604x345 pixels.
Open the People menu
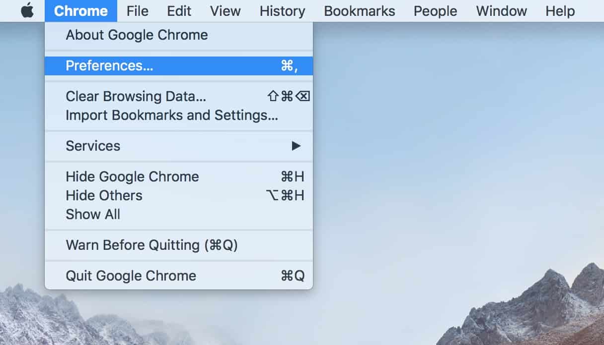pos(435,11)
